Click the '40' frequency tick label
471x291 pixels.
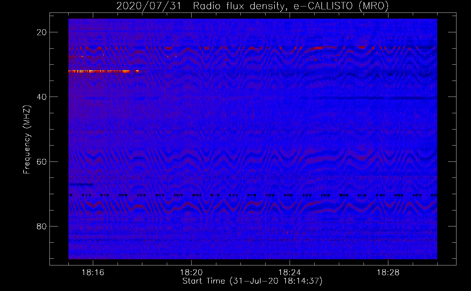click(42, 97)
